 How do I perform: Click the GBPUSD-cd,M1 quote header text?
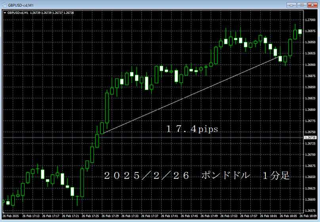41,13
